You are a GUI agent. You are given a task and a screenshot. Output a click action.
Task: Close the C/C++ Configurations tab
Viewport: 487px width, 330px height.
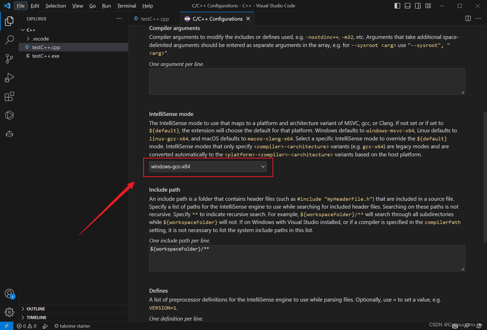(x=248, y=19)
